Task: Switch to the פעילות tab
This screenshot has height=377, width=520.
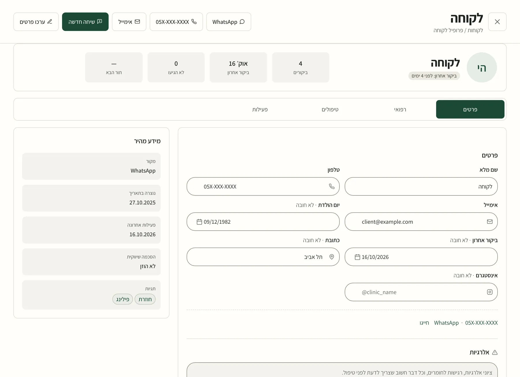Action: 260,109
